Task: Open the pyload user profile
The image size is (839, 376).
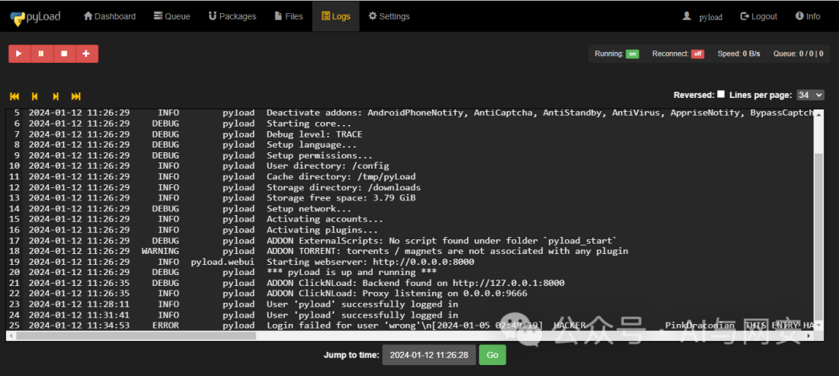Action: pos(702,16)
